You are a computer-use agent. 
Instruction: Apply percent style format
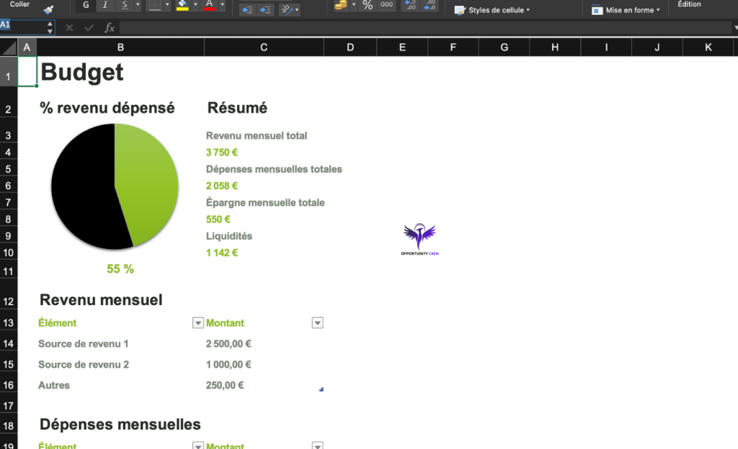368,5
